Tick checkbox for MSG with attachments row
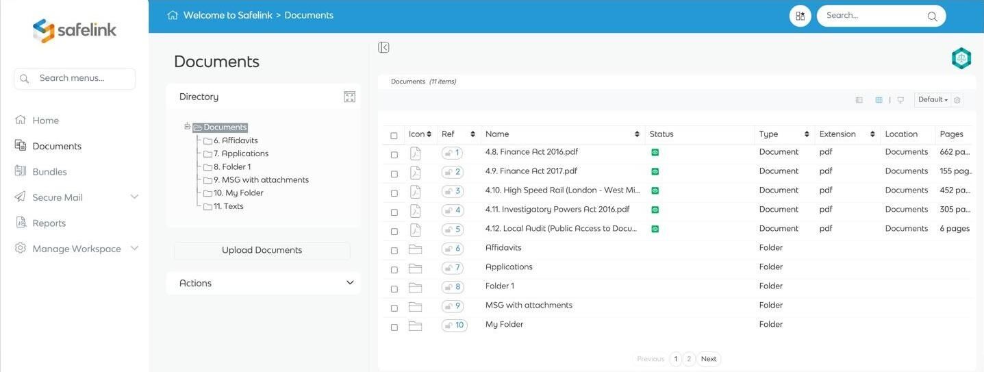This screenshot has height=372, width=984. click(394, 308)
